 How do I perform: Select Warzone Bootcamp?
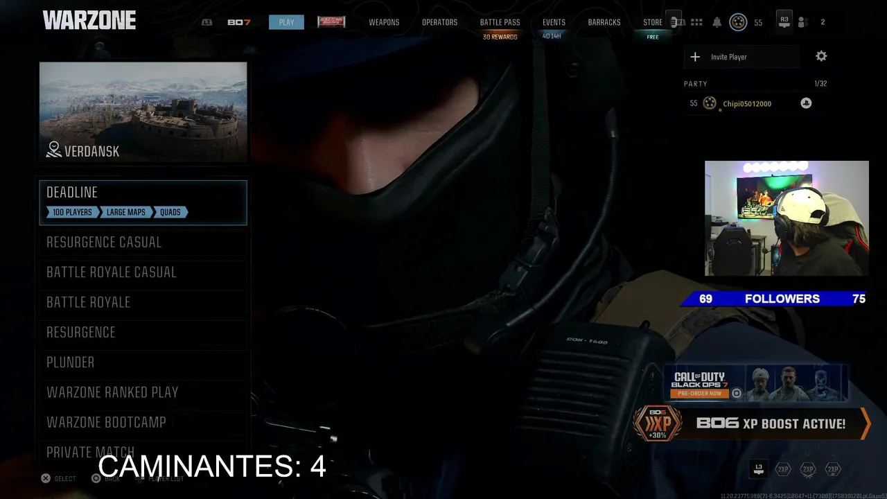[143, 422]
